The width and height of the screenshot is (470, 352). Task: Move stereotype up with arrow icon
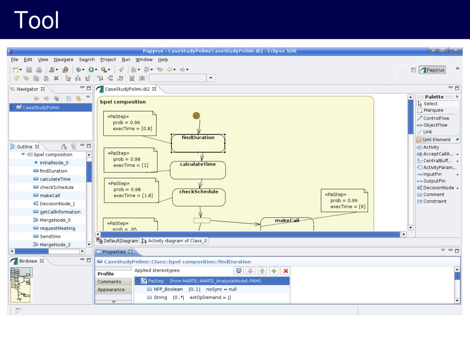point(262,271)
